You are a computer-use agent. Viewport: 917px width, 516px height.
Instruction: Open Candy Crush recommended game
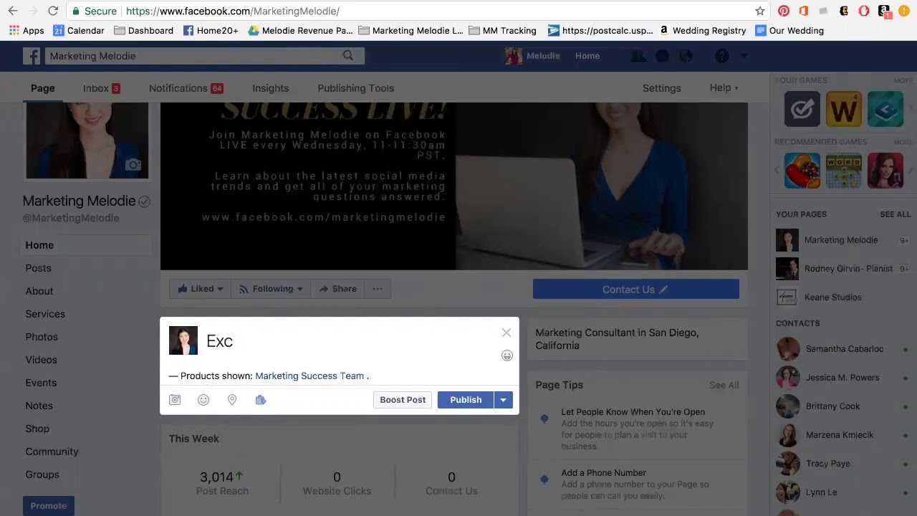click(x=802, y=171)
